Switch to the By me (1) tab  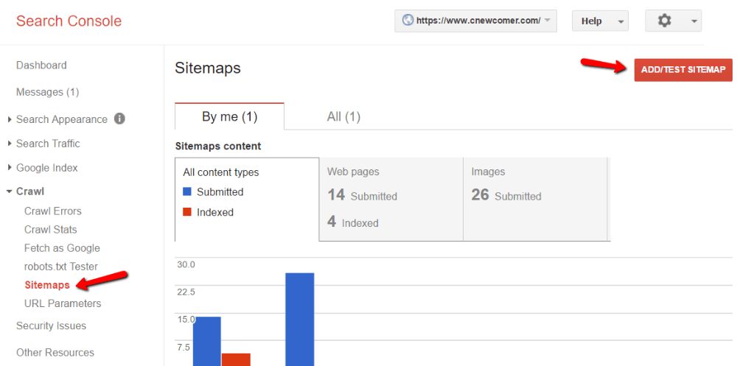click(229, 116)
